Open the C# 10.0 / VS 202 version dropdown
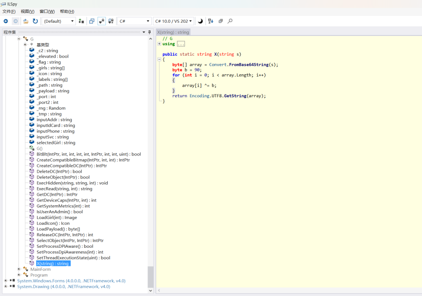The width and height of the screenshot is (422, 296). tap(173, 21)
